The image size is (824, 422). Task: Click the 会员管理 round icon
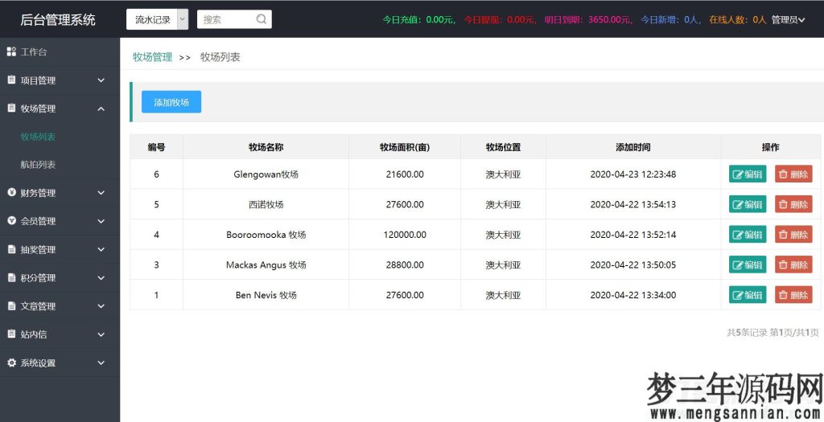click(11, 221)
